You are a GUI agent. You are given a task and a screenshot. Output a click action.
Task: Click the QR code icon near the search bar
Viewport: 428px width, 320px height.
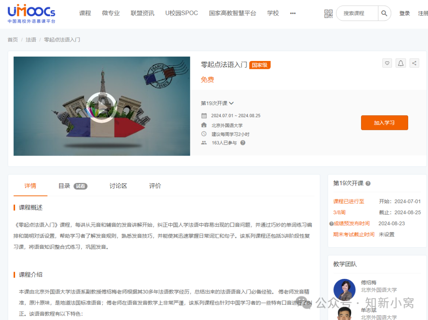(x=328, y=13)
